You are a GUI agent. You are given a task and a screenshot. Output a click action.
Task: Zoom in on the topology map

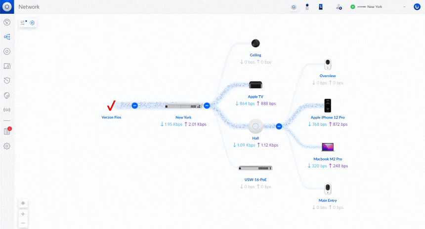pos(23,214)
